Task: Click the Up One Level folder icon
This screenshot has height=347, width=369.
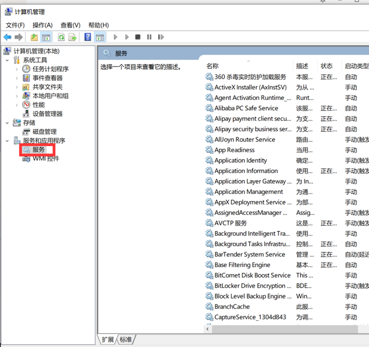Action: (34, 37)
